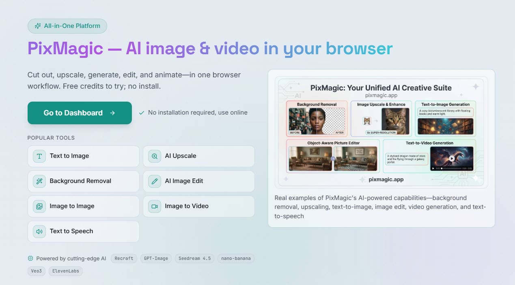
Task: Click the AI Image Edit pencil icon
Action: [x=155, y=181]
